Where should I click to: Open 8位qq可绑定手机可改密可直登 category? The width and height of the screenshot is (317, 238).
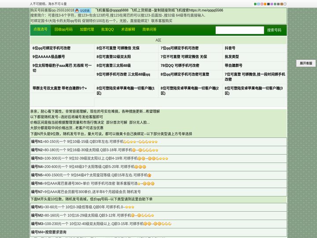(185, 74)
